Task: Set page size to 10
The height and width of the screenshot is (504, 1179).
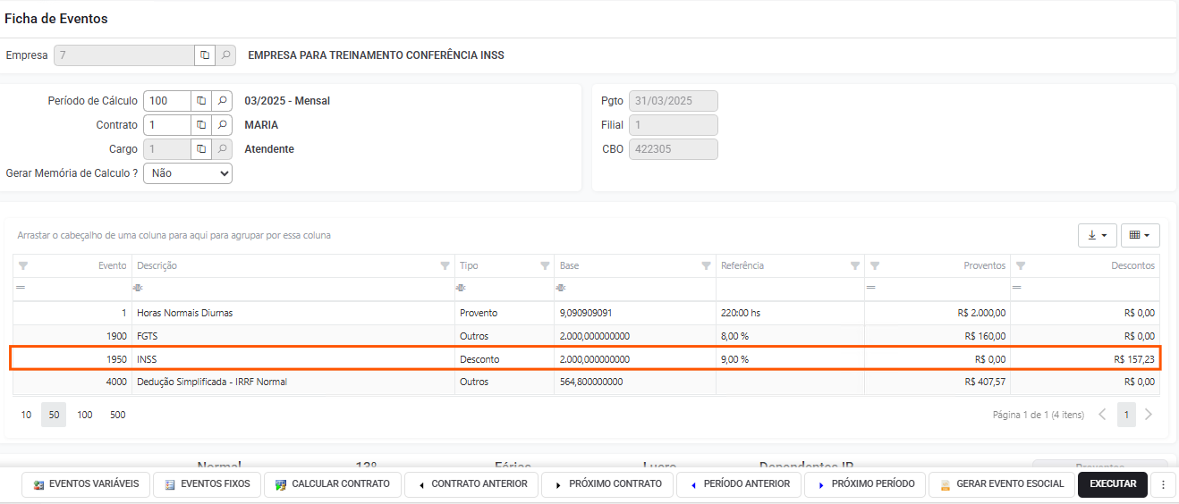Action: [x=27, y=415]
